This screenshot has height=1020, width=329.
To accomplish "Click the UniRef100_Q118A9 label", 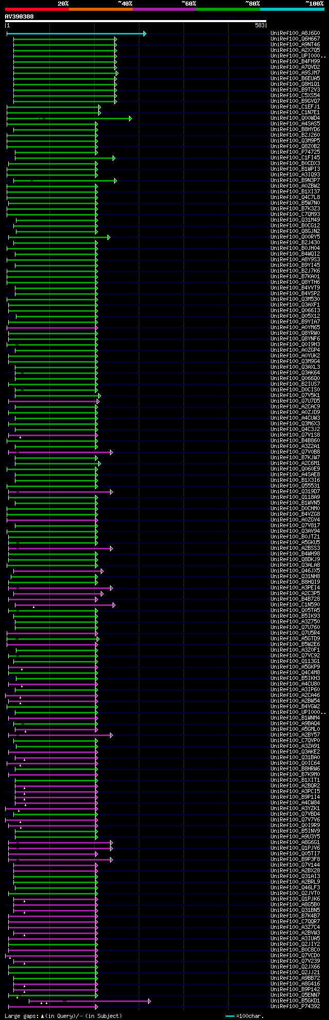I will [295, 497].
